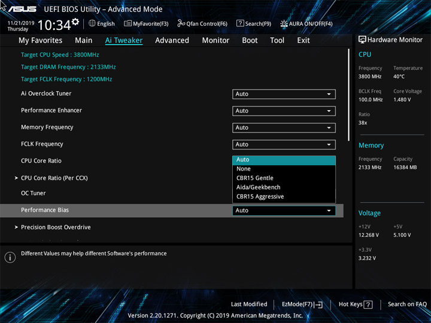The width and height of the screenshot is (431, 323).
Task: Click Target FCLK Frequency : 1200MHz text
Action: (x=66, y=80)
